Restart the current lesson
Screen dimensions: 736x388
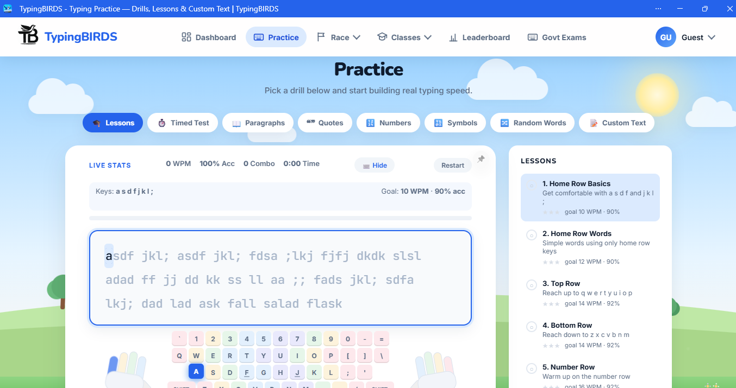tap(453, 166)
